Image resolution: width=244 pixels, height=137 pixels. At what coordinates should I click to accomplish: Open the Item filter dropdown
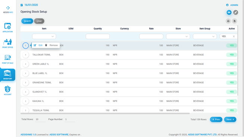44,36
